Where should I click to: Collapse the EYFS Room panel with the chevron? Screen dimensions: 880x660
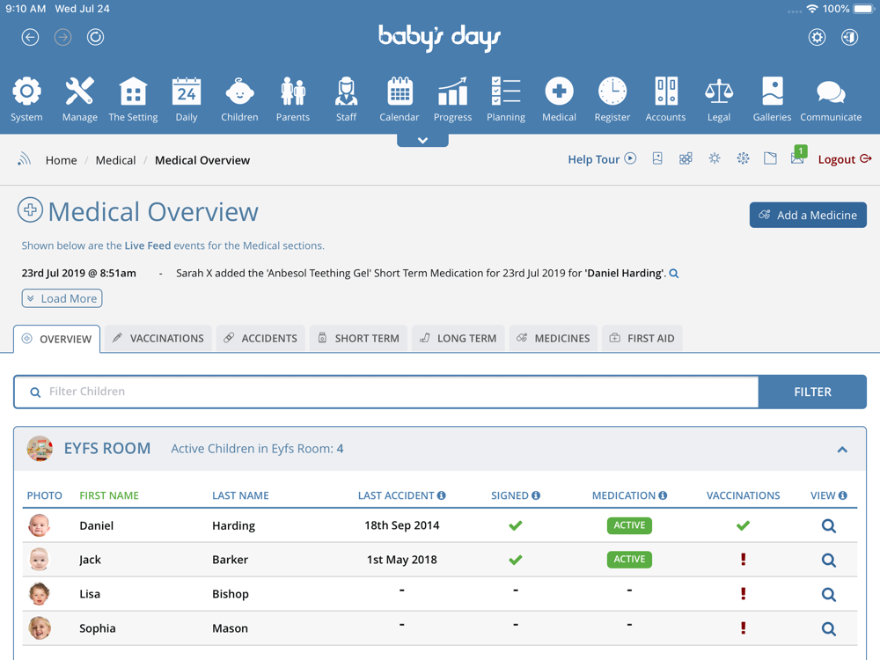pyautogui.click(x=842, y=450)
